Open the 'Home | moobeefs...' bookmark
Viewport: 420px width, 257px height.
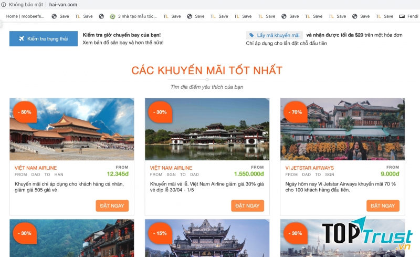click(25, 16)
